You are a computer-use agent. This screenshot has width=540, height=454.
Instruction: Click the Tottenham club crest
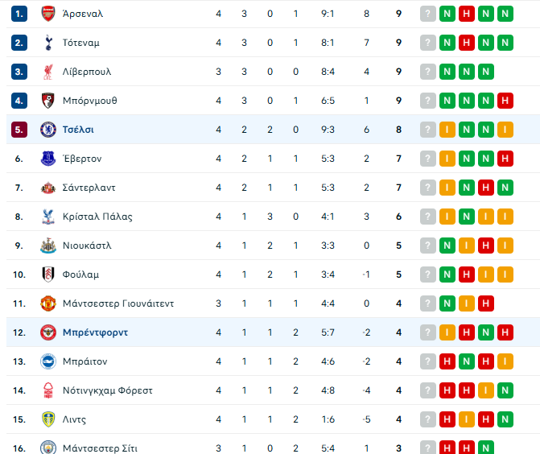coord(48,43)
